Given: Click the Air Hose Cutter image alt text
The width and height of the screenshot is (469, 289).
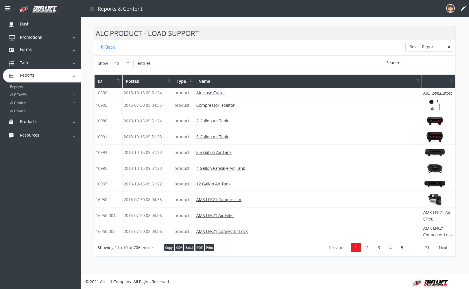Looking at the screenshot, I should pos(437,93).
